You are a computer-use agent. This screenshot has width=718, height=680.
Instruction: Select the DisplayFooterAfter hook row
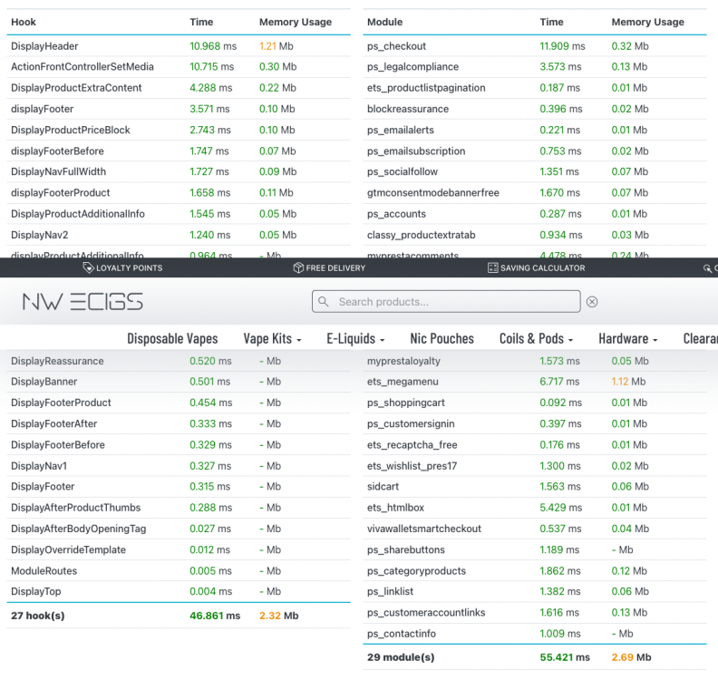(179, 424)
